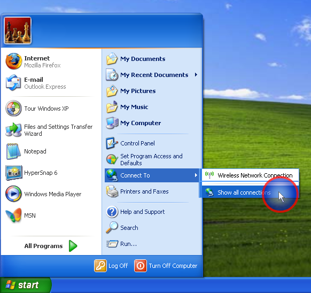Screen dimensions: 311x293
Task: Click the Search magnifying glass icon
Action: [112, 228]
